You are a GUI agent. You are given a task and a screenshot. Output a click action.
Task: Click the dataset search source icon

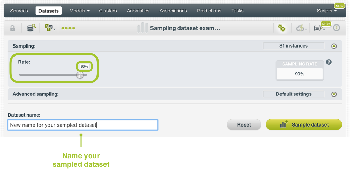coord(31,28)
